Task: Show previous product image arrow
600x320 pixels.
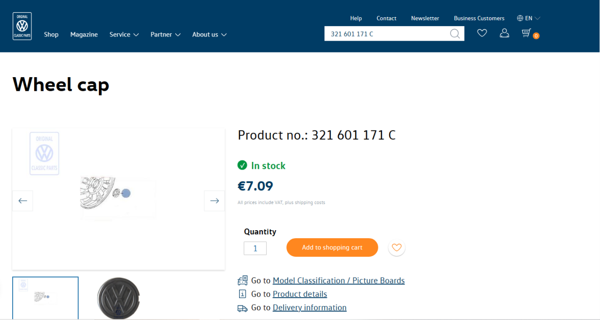Action: tap(22, 201)
